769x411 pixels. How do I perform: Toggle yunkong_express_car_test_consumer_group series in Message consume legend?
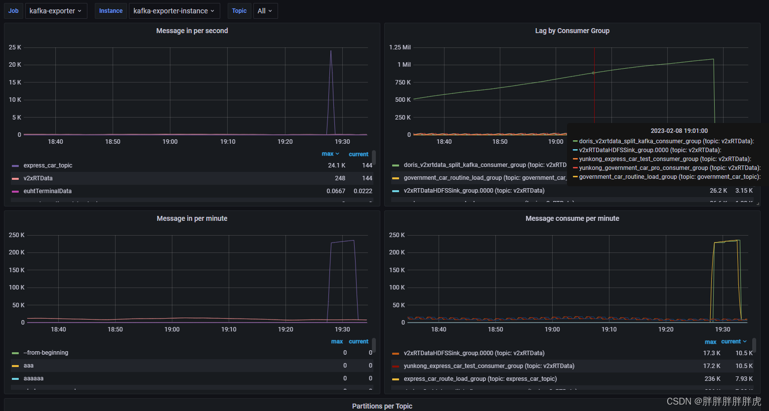pyautogui.click(x=489, y=366)
